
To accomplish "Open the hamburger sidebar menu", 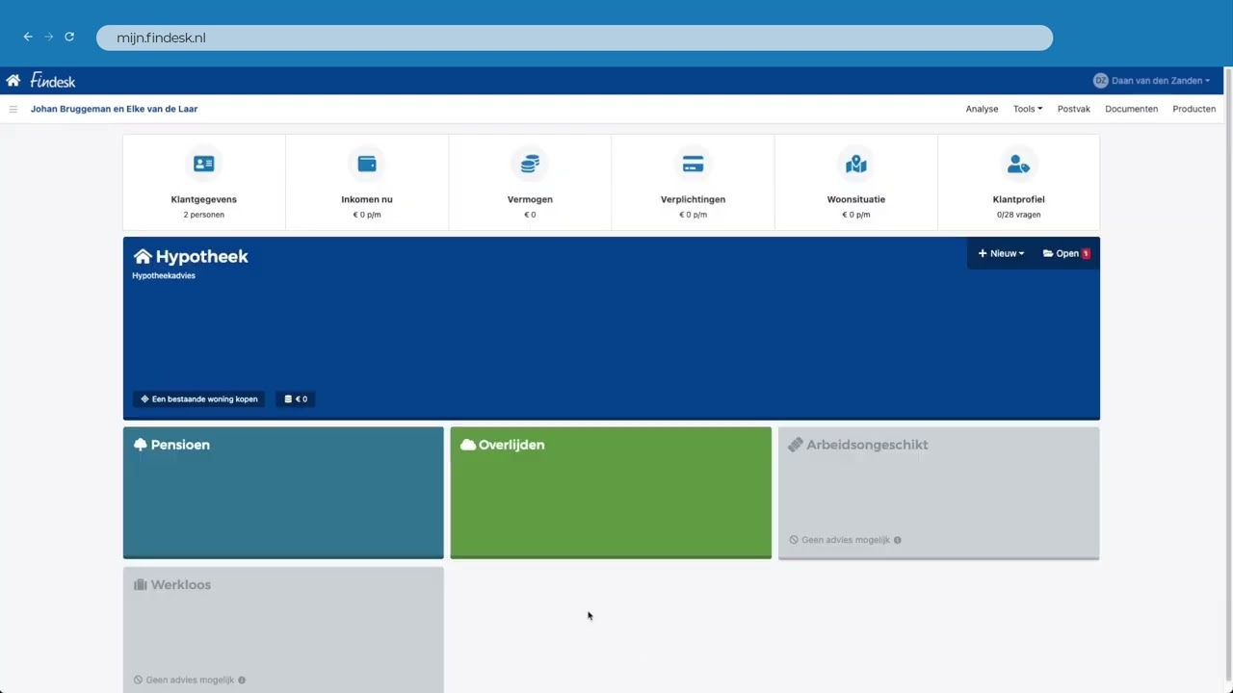I will 13,109.
